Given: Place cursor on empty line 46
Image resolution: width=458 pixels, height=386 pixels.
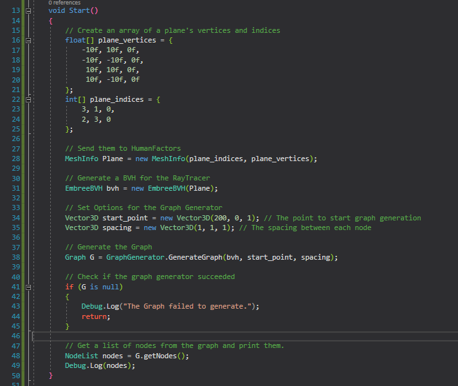Looking at the screenshot, I should (245, 336).
